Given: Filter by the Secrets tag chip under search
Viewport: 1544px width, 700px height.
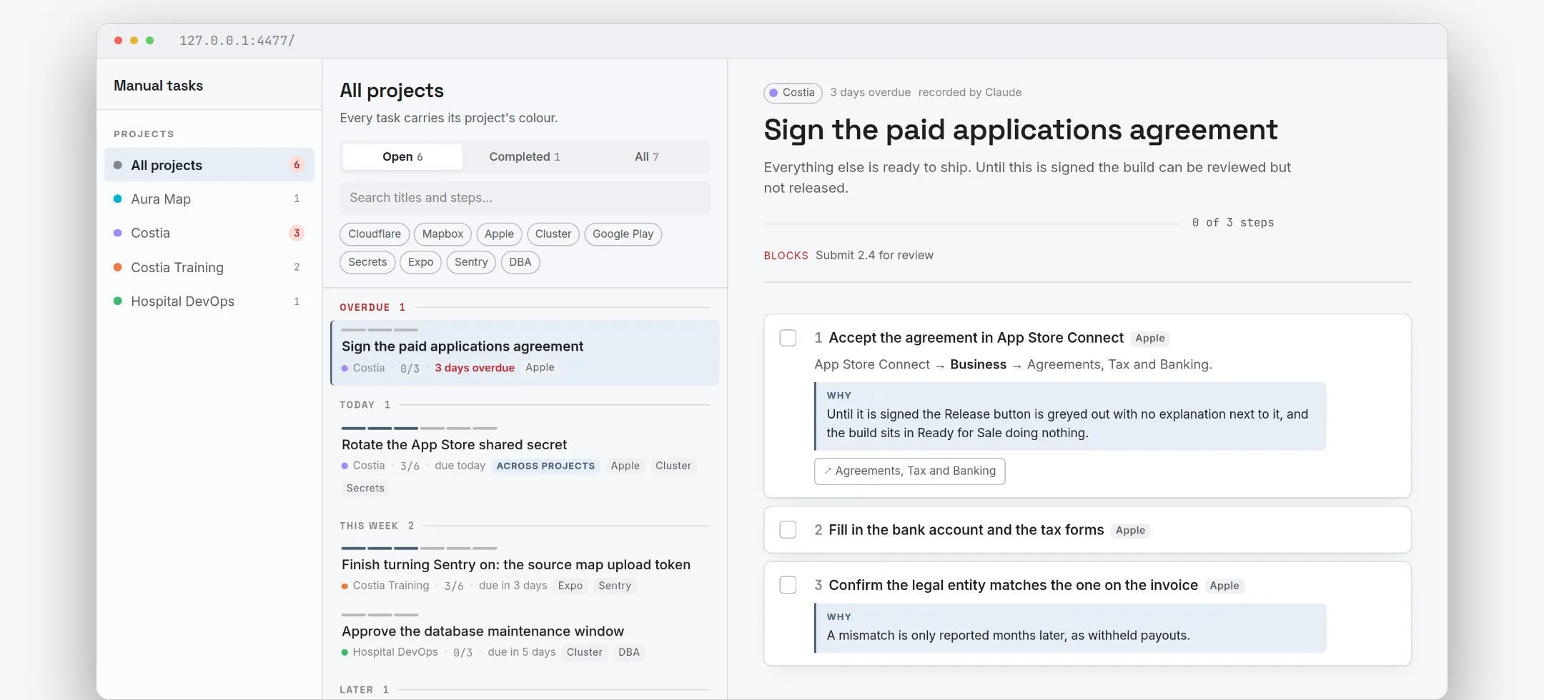Looking at the screenshot, I should (x=367, y=262).
